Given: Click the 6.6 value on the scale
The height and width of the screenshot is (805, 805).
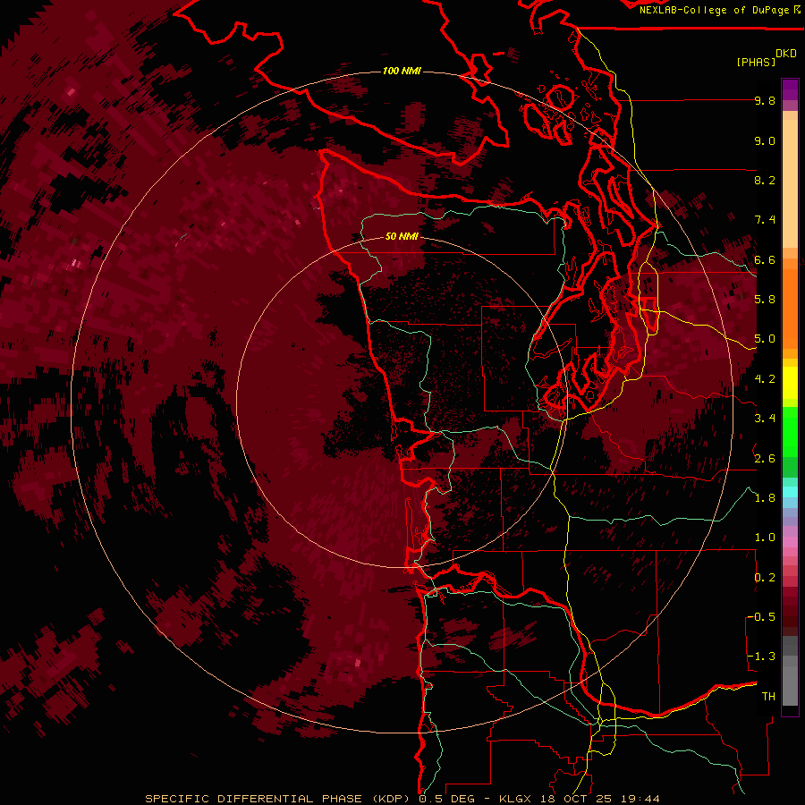Looking at the screenshot, I should [765, 259].
